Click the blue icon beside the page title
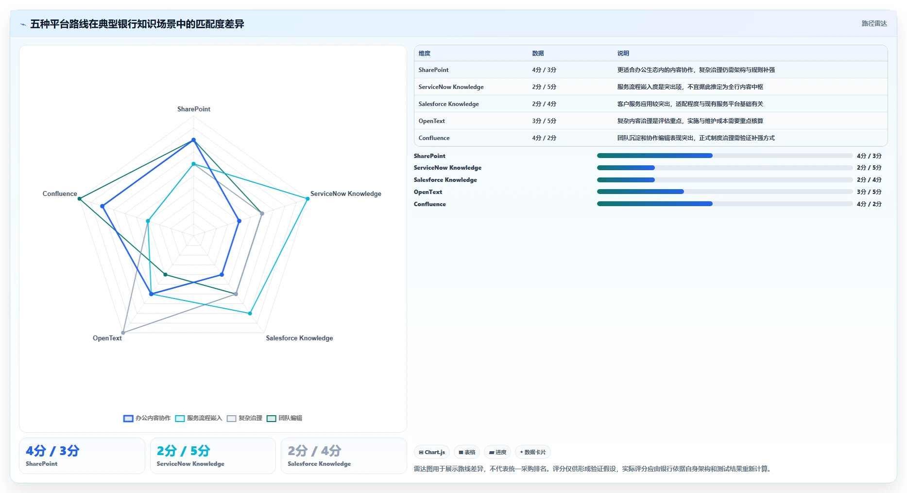 (23, 24)
